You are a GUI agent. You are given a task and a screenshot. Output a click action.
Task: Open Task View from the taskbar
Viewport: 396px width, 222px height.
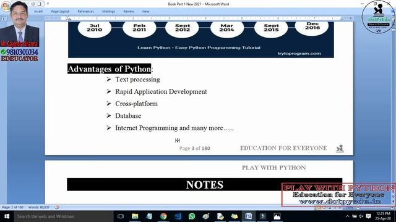(121, 216)
